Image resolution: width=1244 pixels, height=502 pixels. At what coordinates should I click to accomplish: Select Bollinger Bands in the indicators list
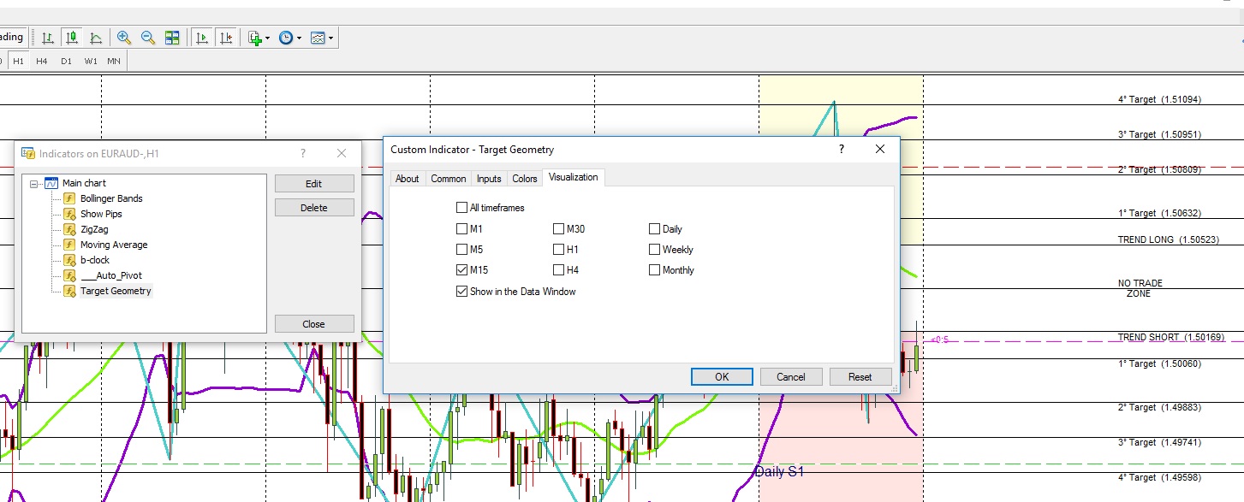[111, 198]
